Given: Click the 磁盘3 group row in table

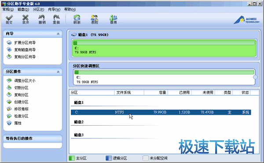Looking at the screenshot, I should pos(79,135).
